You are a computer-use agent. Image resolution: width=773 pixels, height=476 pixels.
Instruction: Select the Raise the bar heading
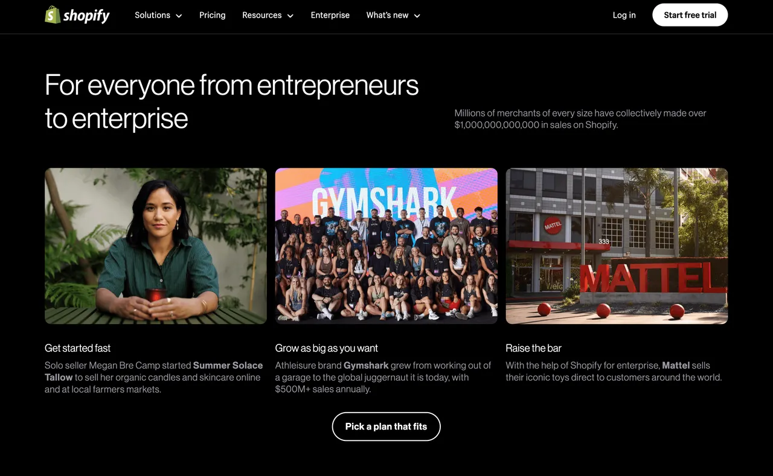(x=533, y=348)
